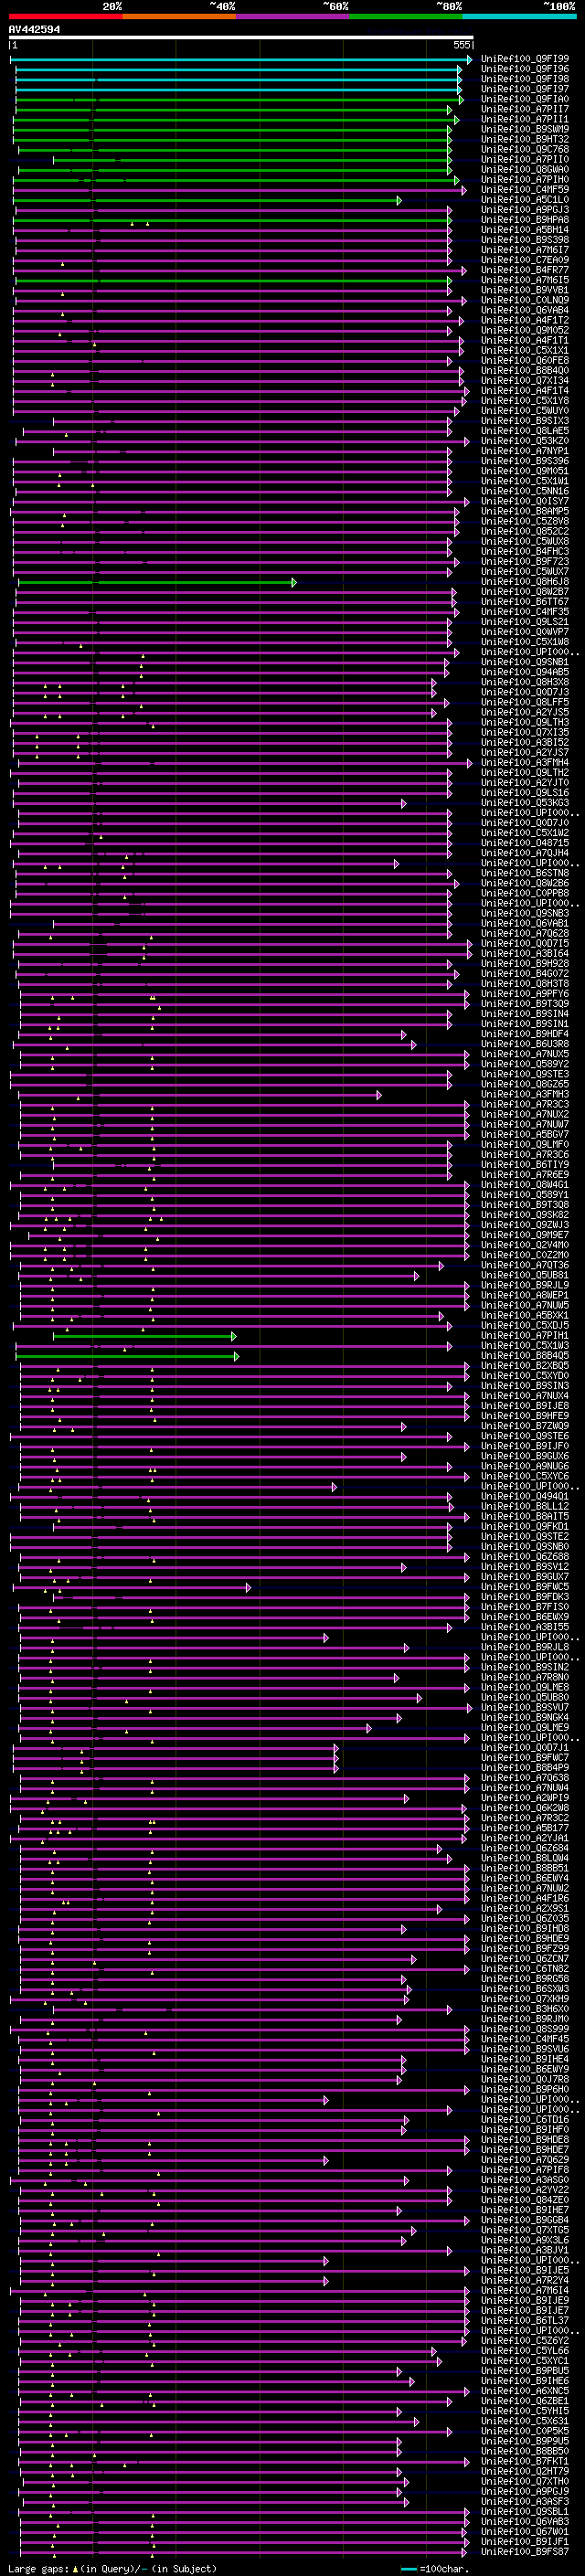Select the UniRef100_C5YL66 label
Image resolution: width=585 pixels, height=2576 pixels.
pyautogui.click(x=525, y=2350)
